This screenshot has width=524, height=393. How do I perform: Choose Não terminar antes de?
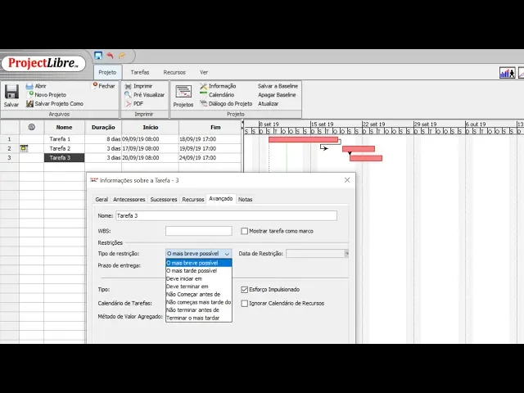pos(198,310)
